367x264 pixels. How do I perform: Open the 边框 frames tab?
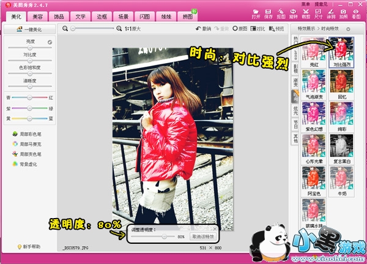pos(102,17)
